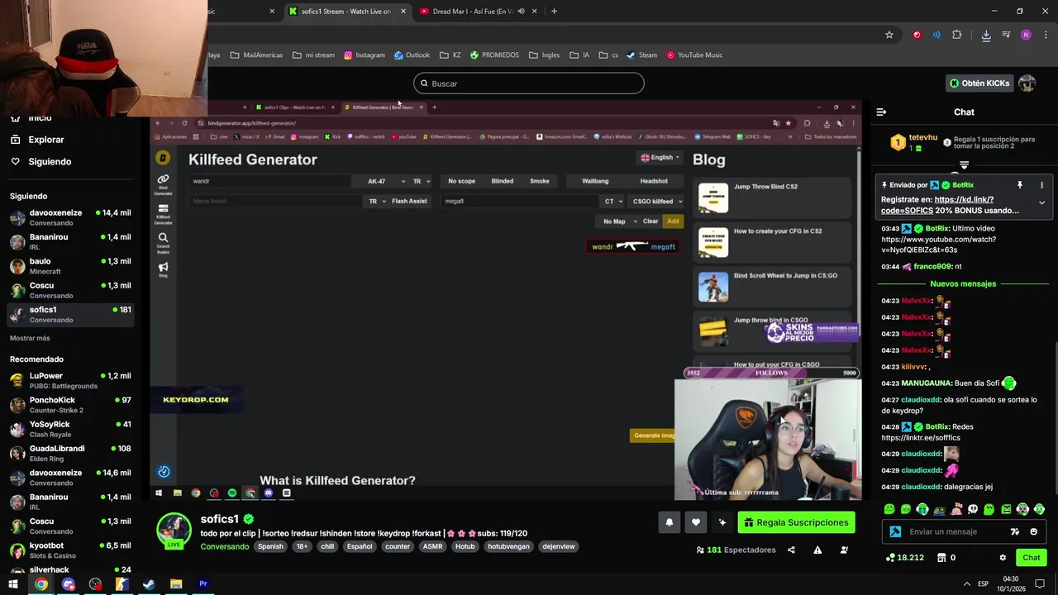The image size is (1058, 595).
Task: Open Chrome extensions puzzle icon
Action: [957, 35]
